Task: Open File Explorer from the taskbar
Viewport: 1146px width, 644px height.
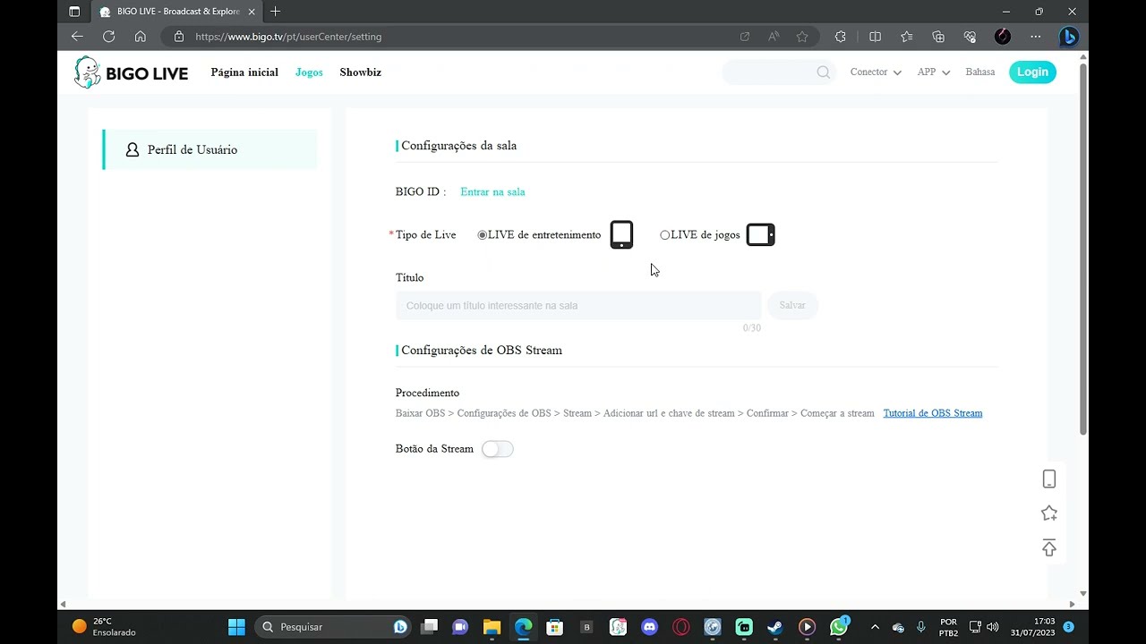Action: pos(492,627)
